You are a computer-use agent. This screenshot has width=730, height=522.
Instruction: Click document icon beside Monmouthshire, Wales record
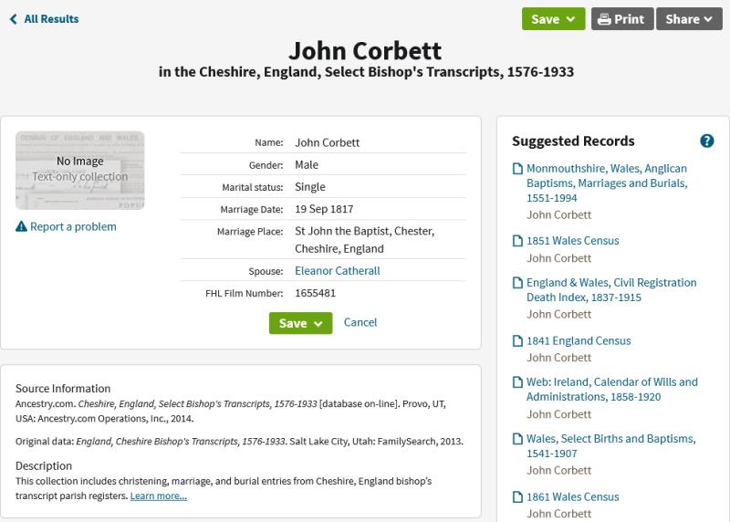pos(517,169)
